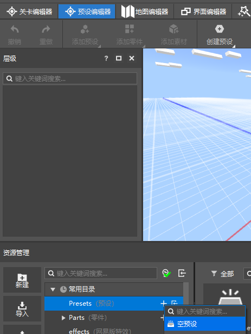Click the 添加素材 cube icon

[173, 29]
